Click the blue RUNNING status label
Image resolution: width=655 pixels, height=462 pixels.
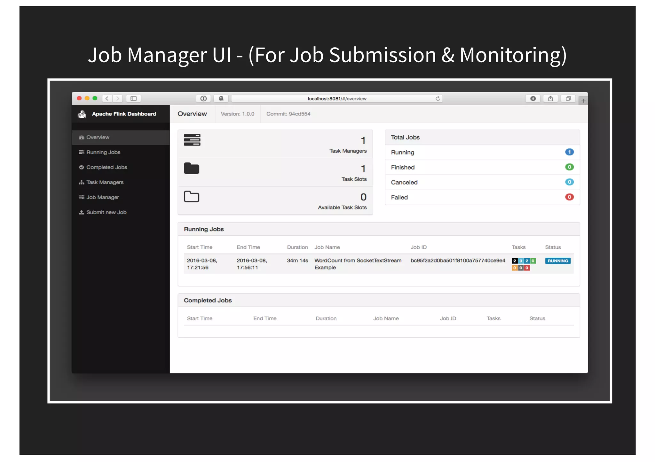click(558, 261)
